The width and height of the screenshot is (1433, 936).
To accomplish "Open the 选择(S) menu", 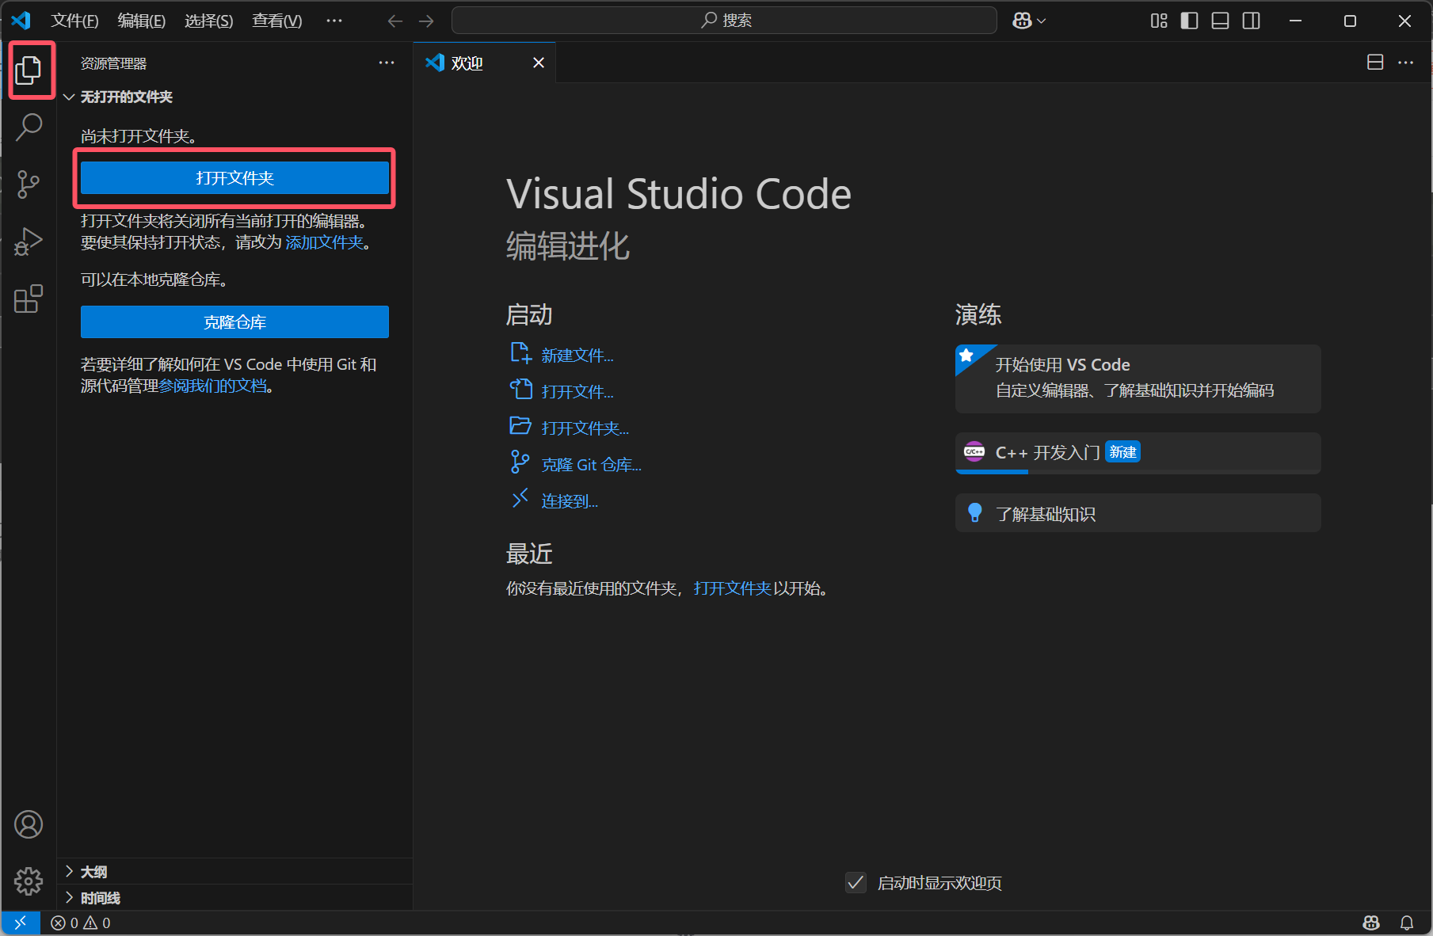I will (209, 21).
